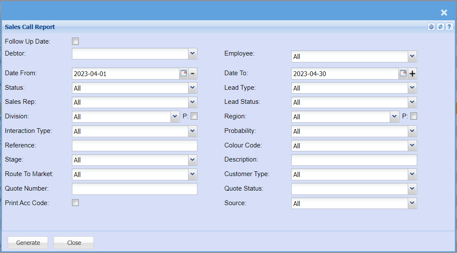The image size is (457, 253).
Task: Open the Date To calendar picker
Action: pyautogui.click(x=403, y=74)
